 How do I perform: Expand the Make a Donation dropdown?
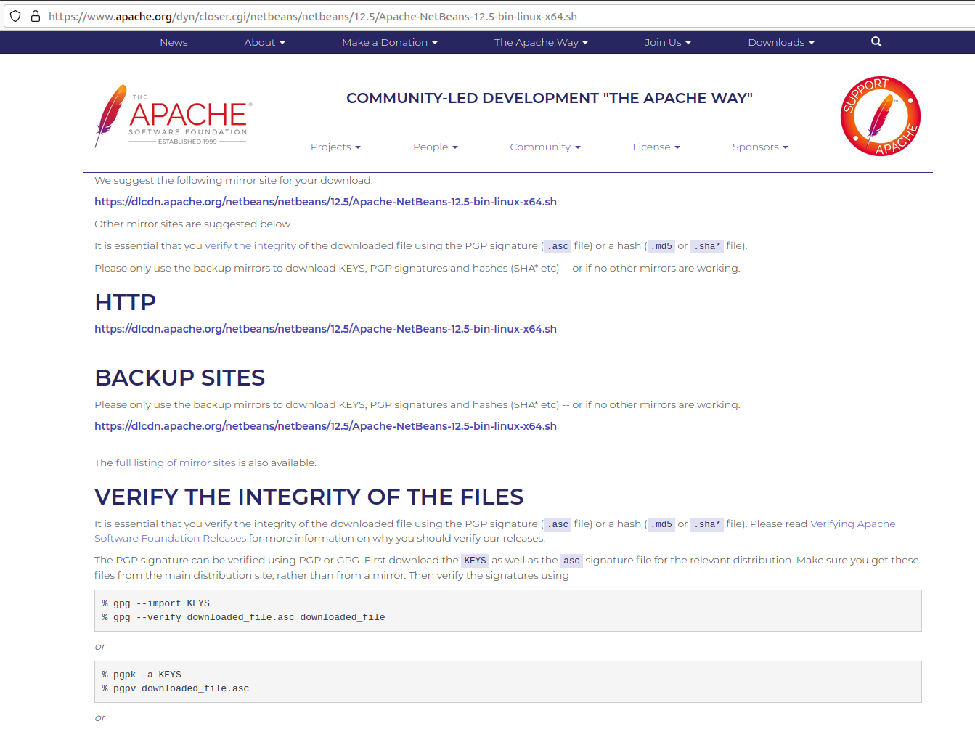[x=390, y=43]
